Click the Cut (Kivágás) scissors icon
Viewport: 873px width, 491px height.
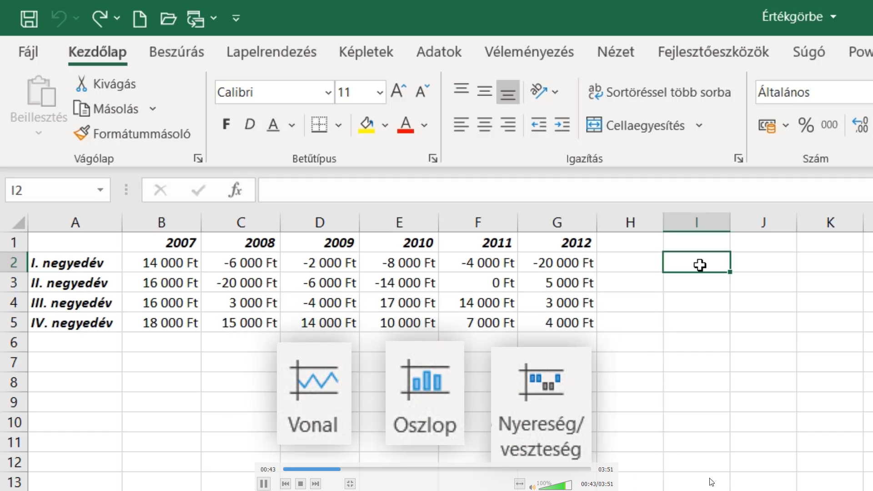pos(81,84)
